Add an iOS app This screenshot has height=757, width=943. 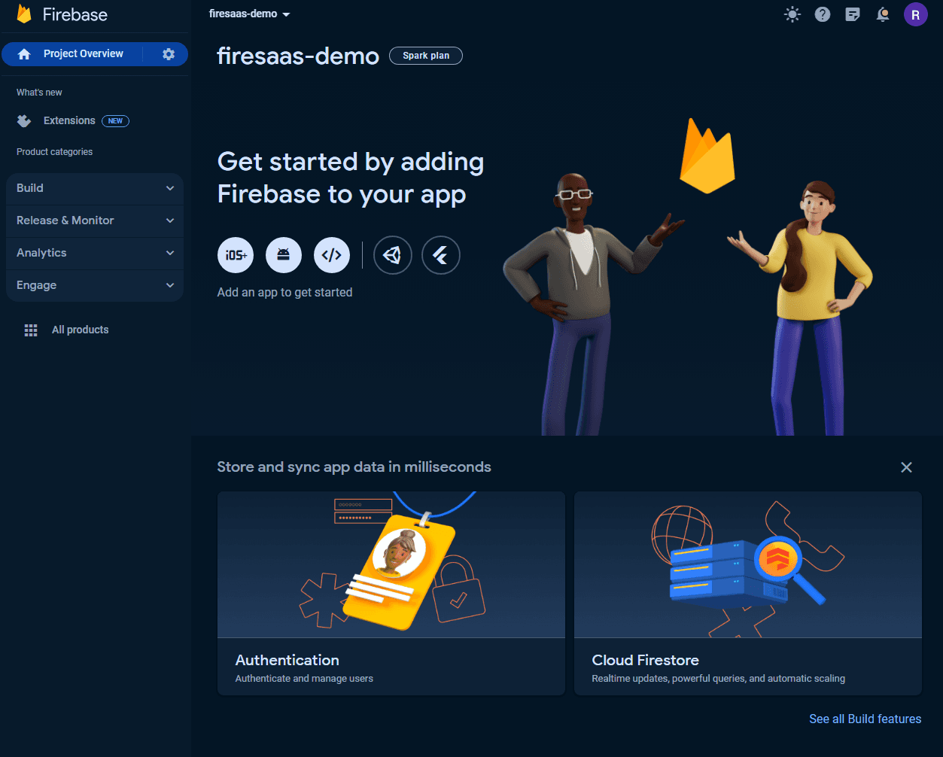coord(236,255)
